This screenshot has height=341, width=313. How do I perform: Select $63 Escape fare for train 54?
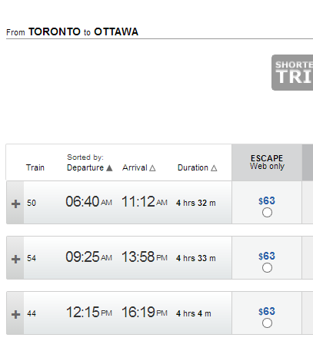(267, 268)
